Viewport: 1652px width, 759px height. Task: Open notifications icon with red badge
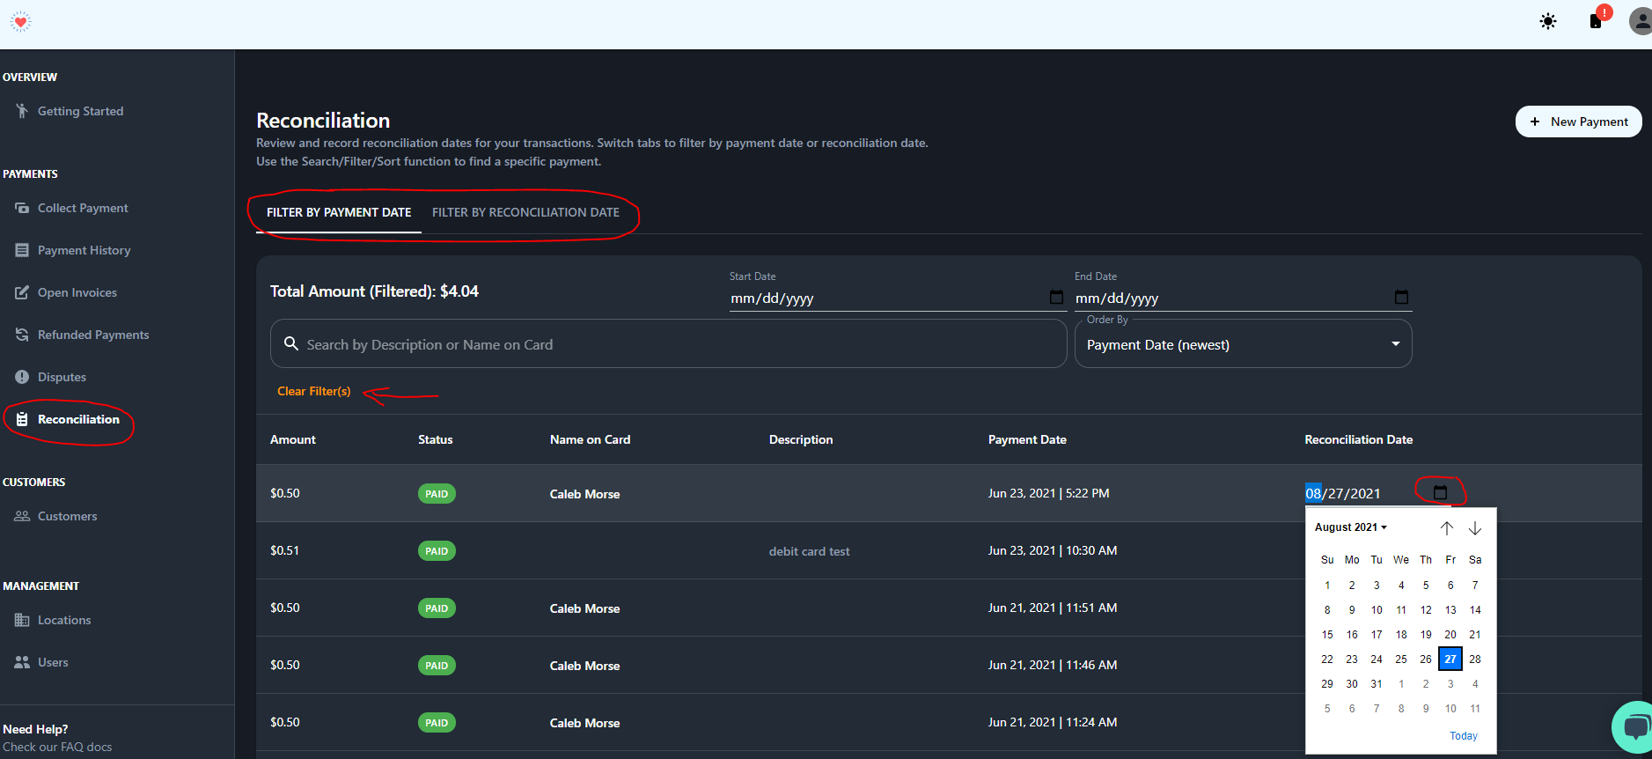1596,21
